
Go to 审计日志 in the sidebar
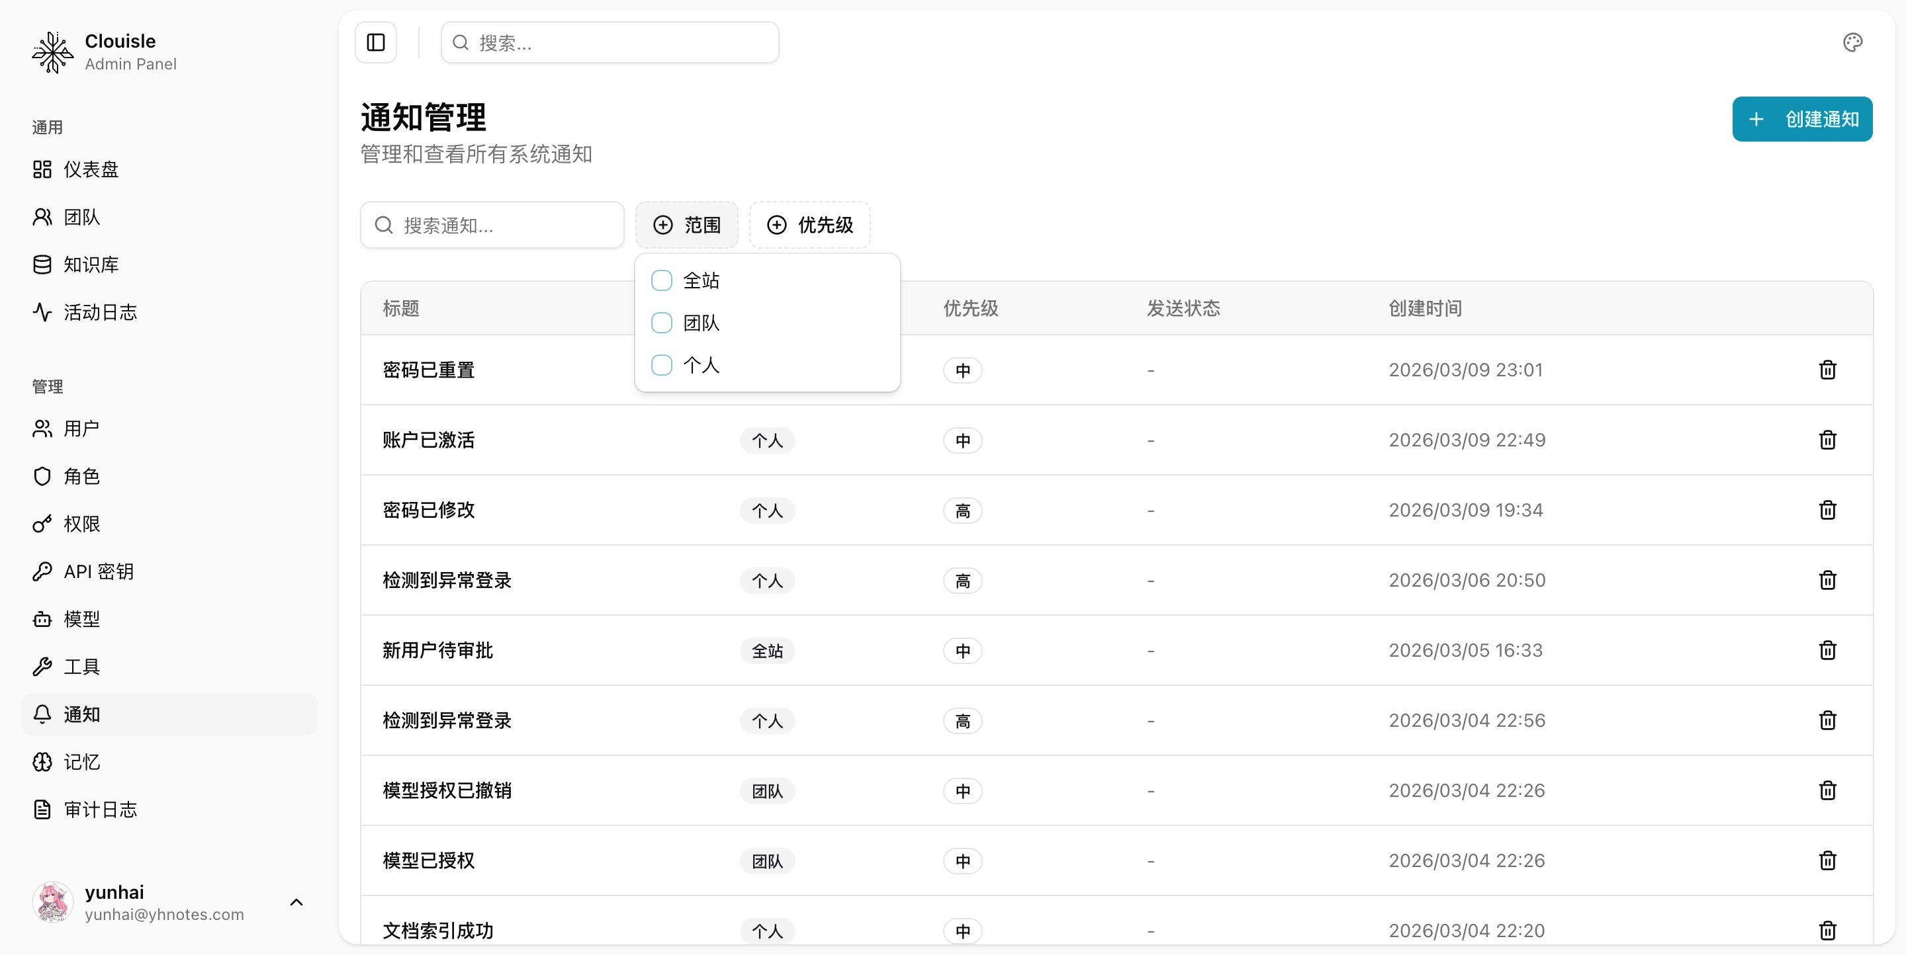(x=100, y=810)
